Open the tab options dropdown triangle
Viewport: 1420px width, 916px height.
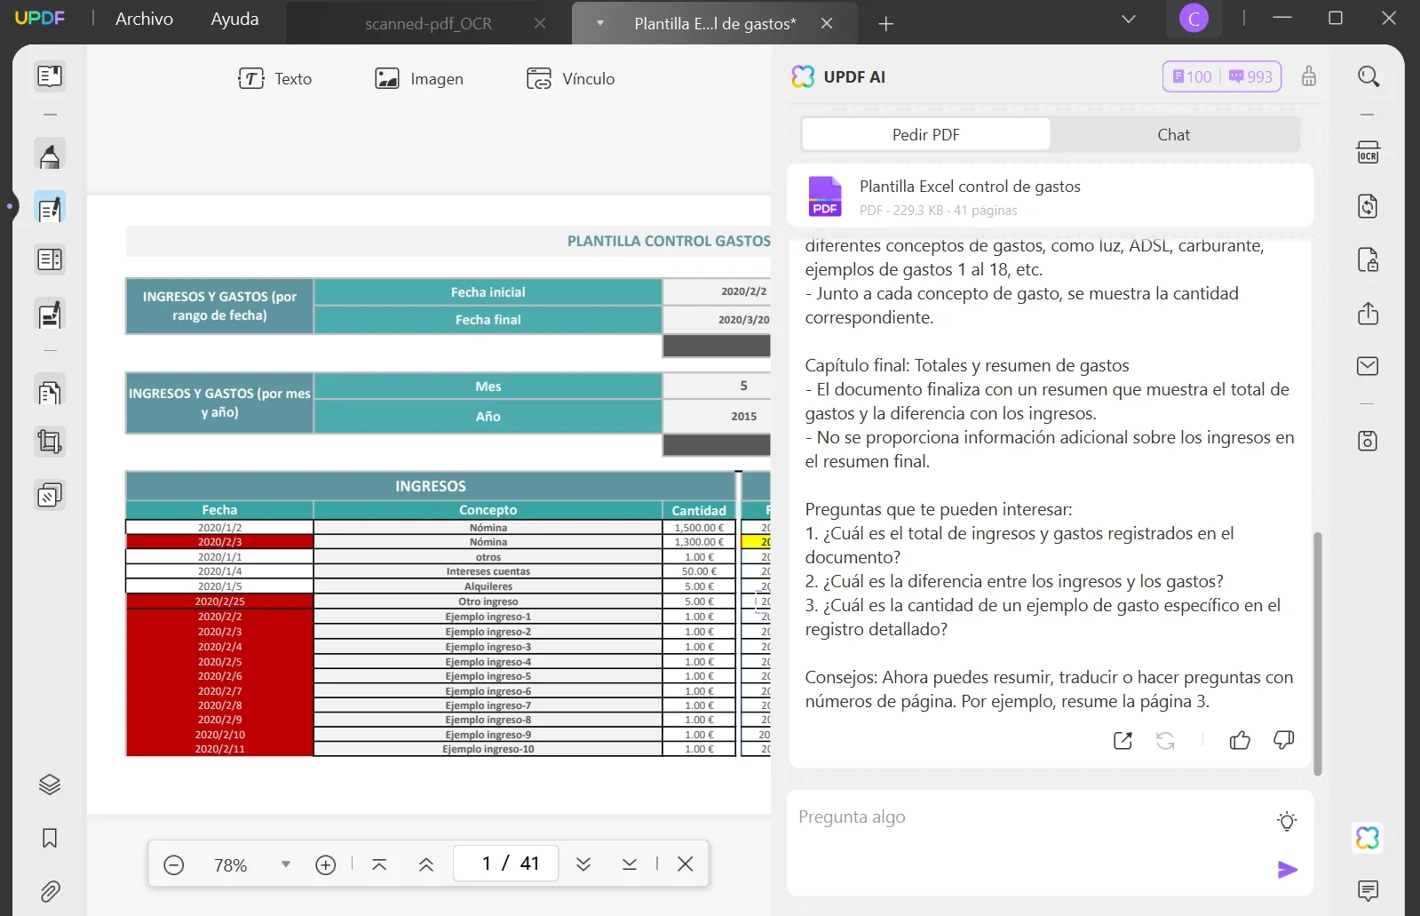tap(600, 23)
